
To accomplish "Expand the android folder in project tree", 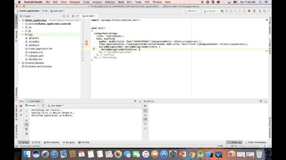I will [23, 24].
